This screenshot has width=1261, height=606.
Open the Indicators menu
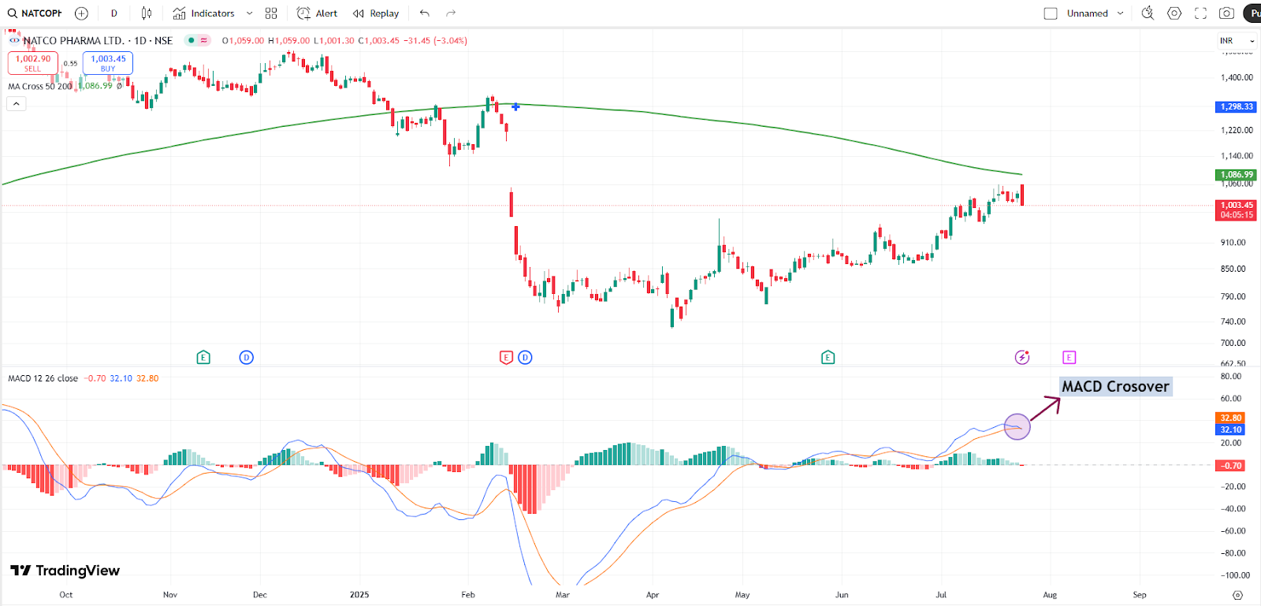204,13
